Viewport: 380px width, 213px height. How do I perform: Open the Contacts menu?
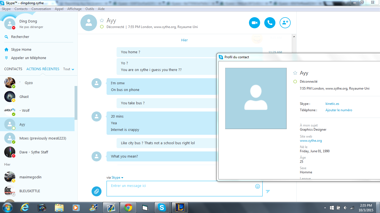(x=21, y=9)
